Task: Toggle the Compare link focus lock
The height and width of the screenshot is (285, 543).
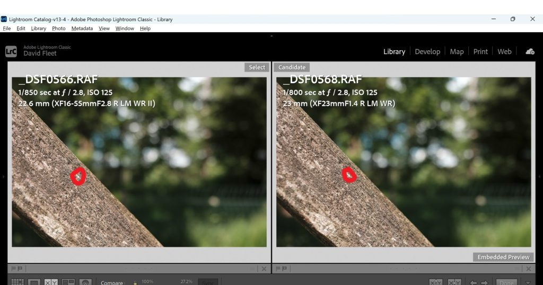Action: [x=135, y=283]
